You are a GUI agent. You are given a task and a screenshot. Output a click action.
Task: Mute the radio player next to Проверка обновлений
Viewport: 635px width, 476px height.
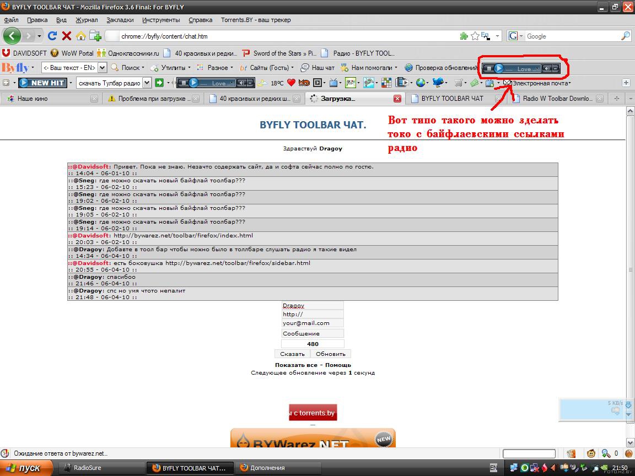click(x=547, y=68)
